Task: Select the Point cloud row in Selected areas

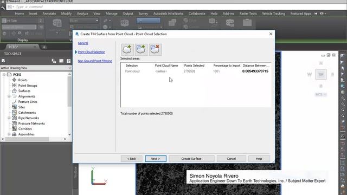Action: point(196,71)
